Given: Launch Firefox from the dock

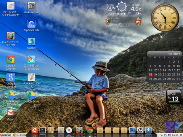Looking at the screenshot, I should (79, 130).
